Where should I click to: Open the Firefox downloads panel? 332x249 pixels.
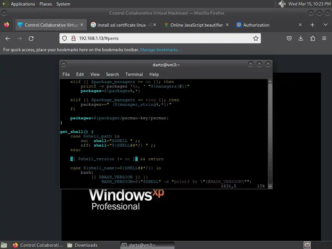(x=301, y=38)
